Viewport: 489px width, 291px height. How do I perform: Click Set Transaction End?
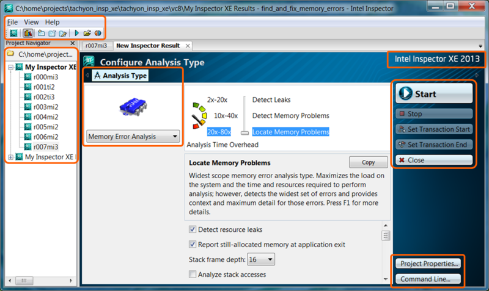[434, 145]
